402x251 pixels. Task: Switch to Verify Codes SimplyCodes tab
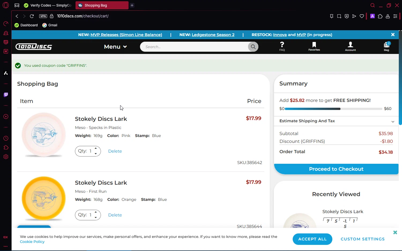tap(48, 5)
